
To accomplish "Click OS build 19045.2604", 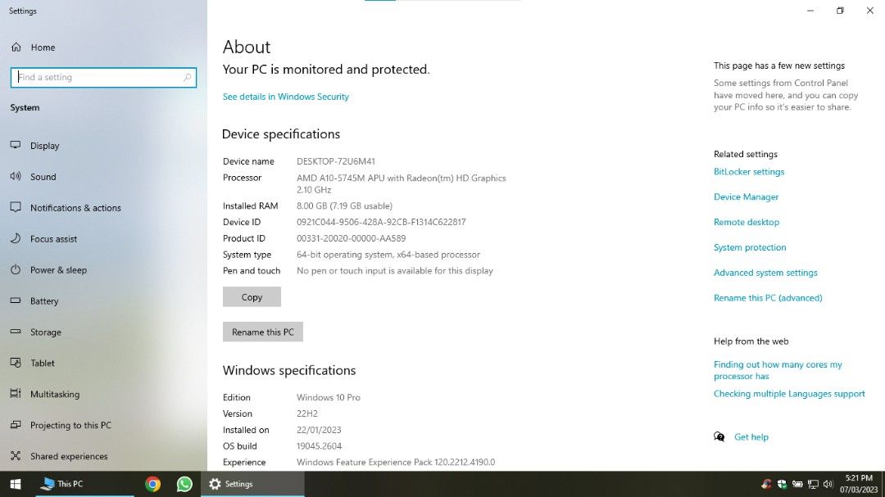I will [319, 445].
